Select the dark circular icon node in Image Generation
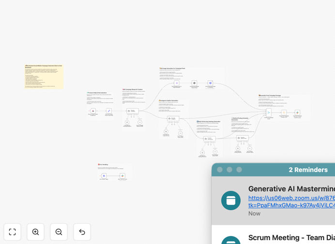Viewport: 335px width, 244px height. pyautogui.click(x=194, y=83)
